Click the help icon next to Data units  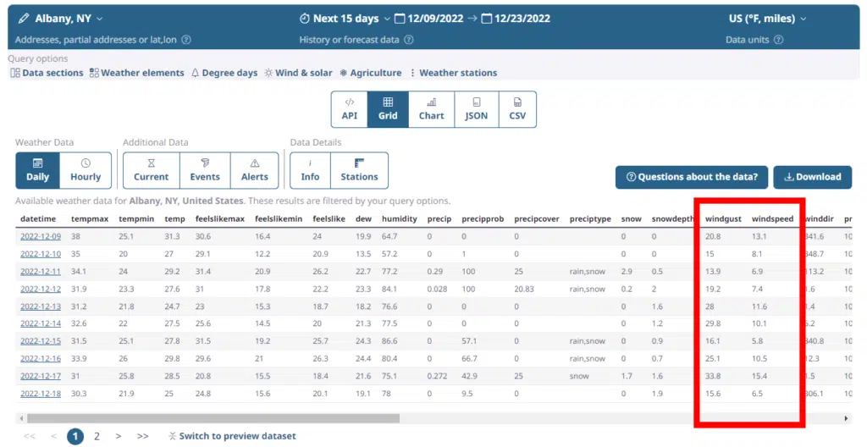click(778, 40)
